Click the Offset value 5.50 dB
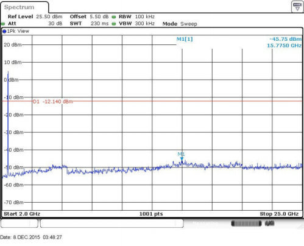The width and height of the screenshot is (304, 246). coord(99,16)
